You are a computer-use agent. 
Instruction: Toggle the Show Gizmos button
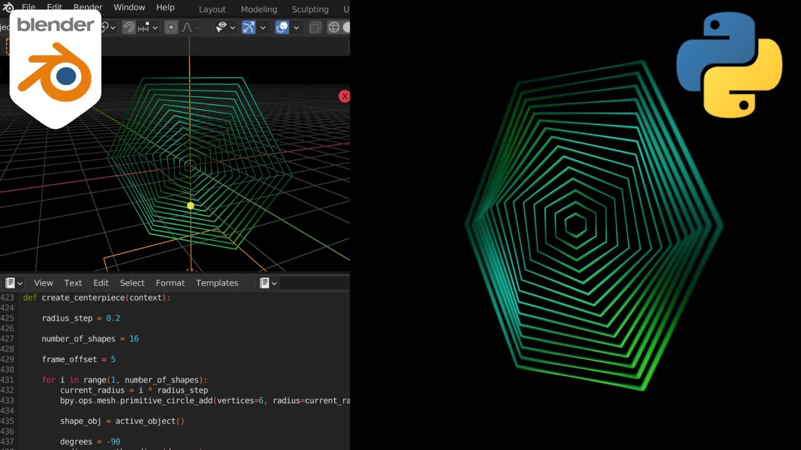[248, 27]
